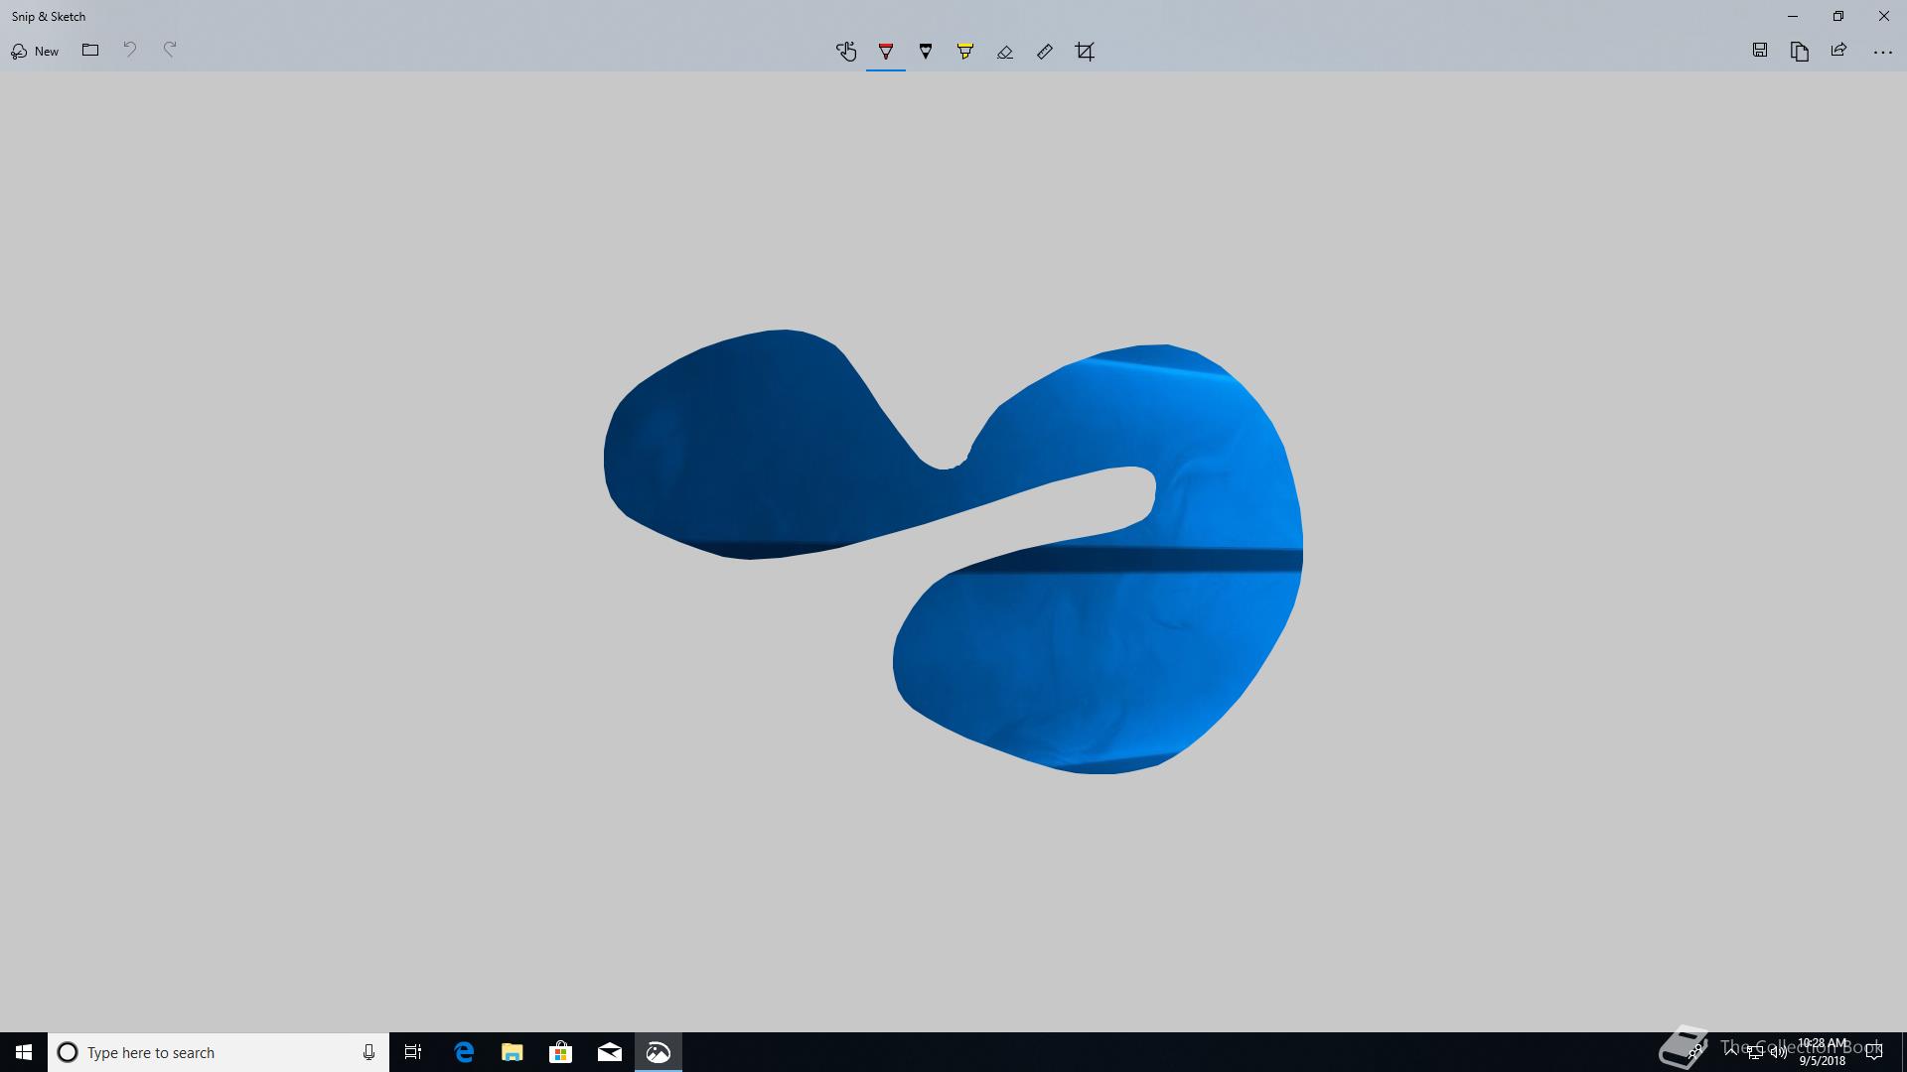
Task: Select the red Ballpoint pen
Action: click(x=886, y=52)
